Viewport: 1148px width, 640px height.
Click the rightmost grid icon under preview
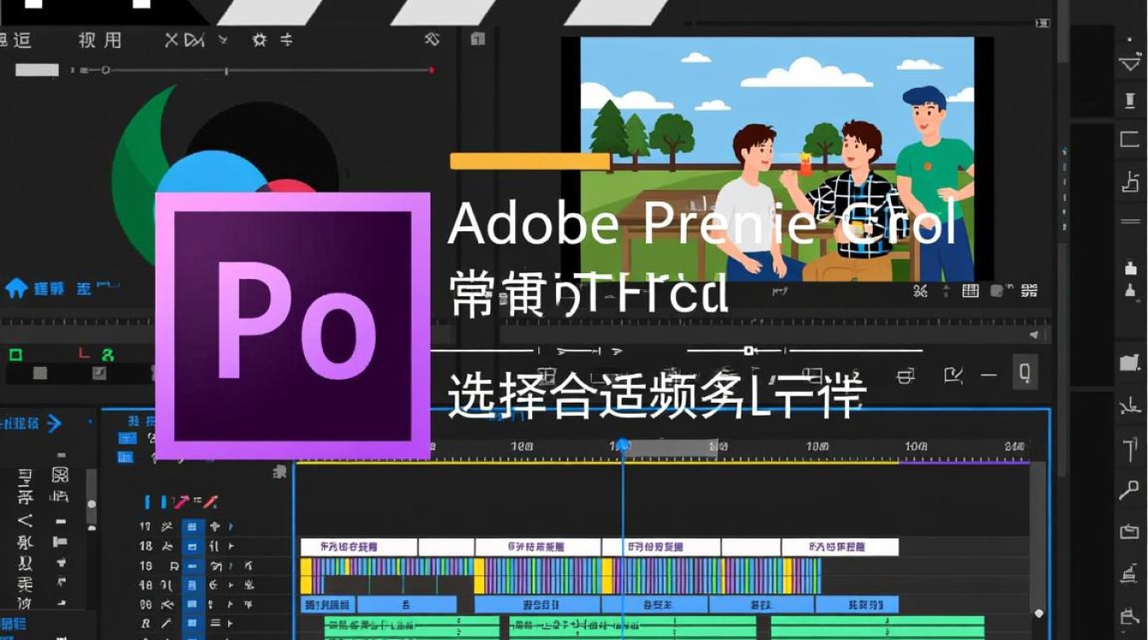1029,291
